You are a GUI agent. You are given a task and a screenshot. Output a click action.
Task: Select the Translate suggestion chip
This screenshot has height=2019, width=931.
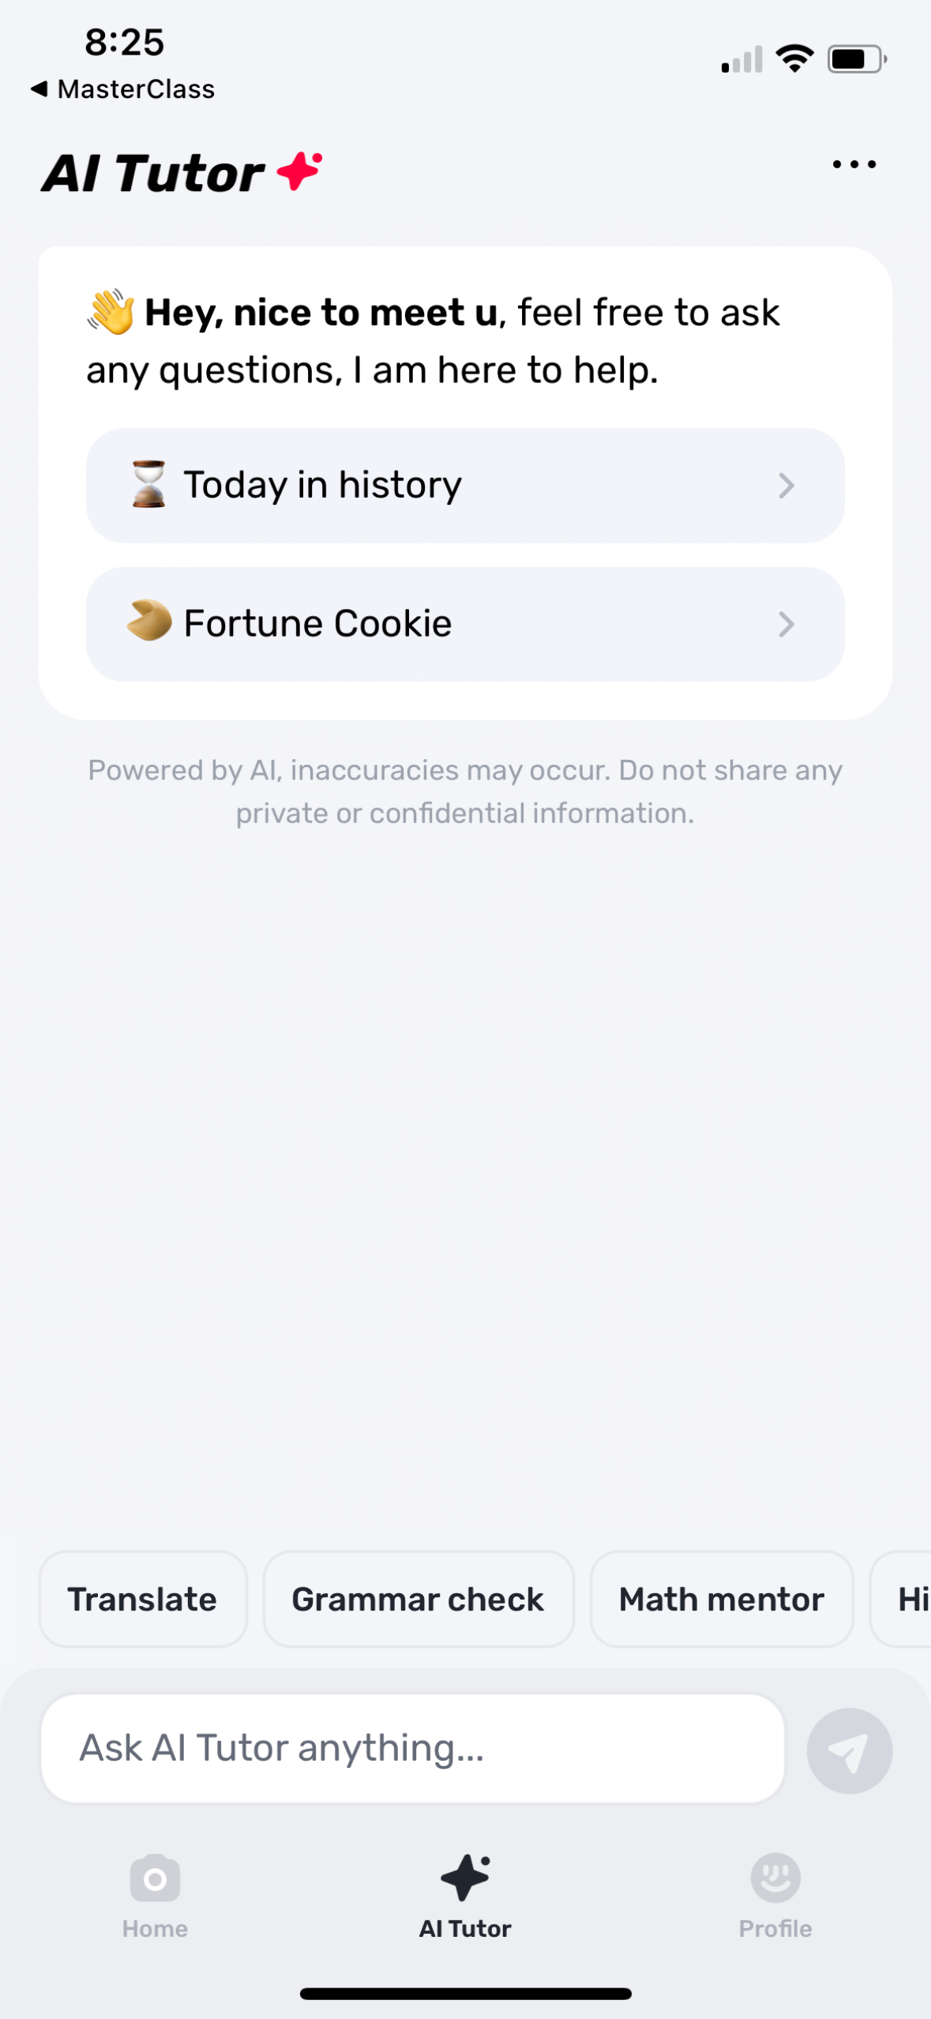142,1600
